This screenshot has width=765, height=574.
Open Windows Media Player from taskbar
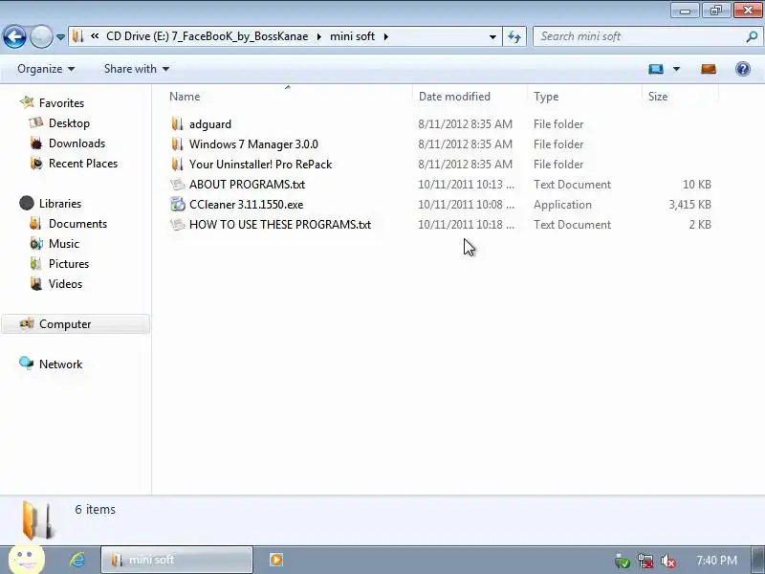coord(276,560)
